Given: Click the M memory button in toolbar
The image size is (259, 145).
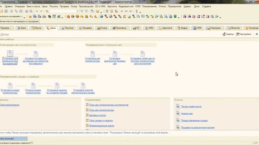Looking at the screenshot, I should [122, 11].
